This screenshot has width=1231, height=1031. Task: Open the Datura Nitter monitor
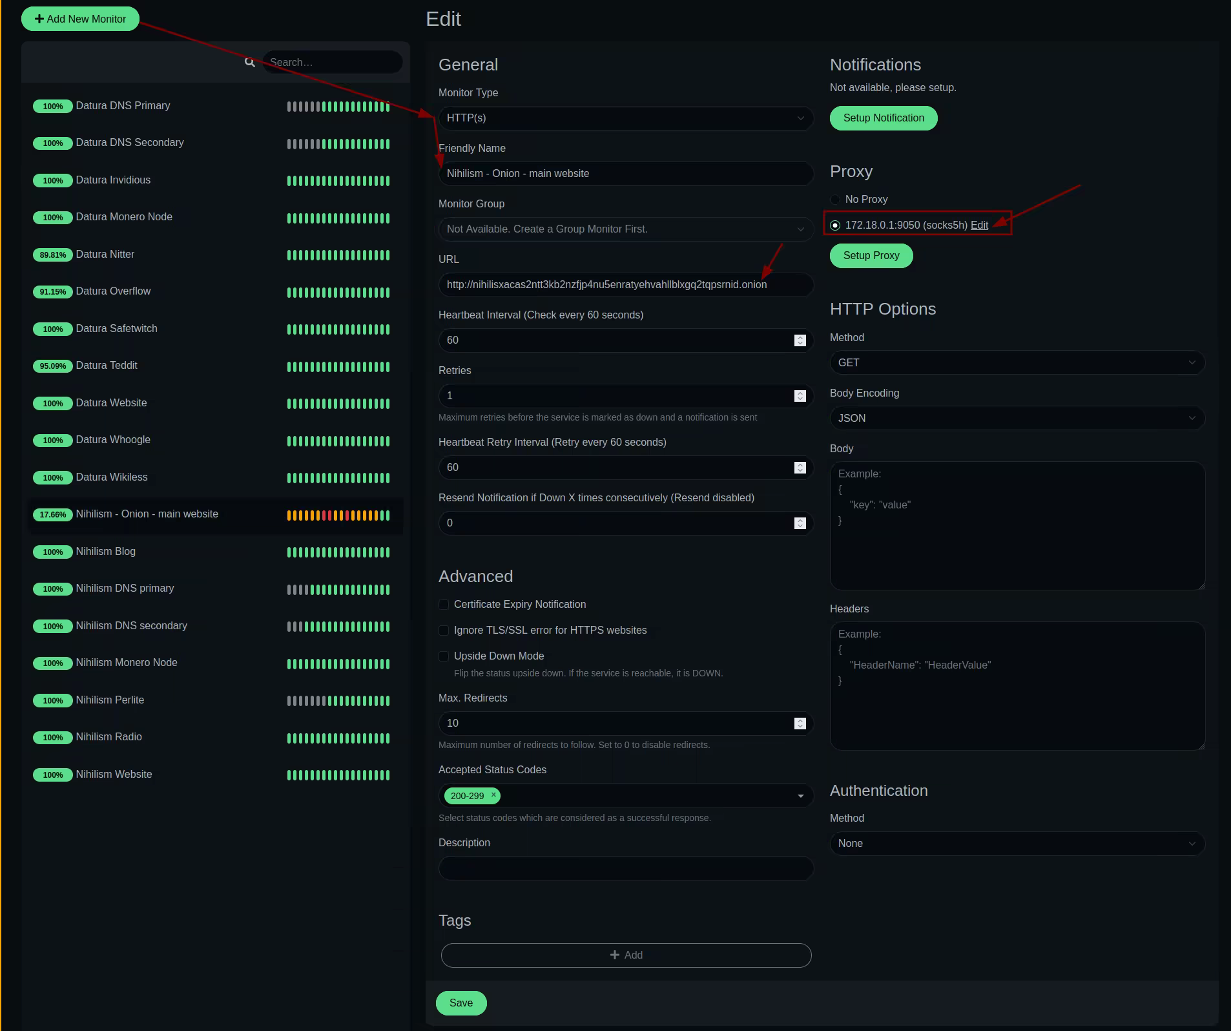[216, 255]
